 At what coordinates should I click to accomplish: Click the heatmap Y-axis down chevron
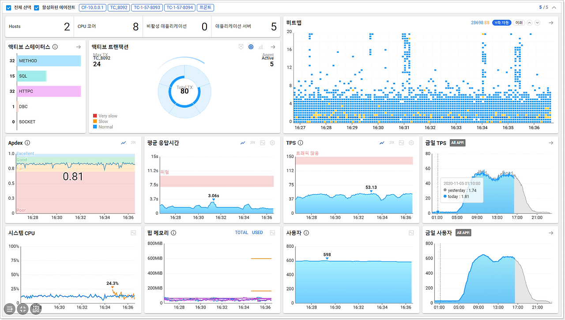(537, 22)
